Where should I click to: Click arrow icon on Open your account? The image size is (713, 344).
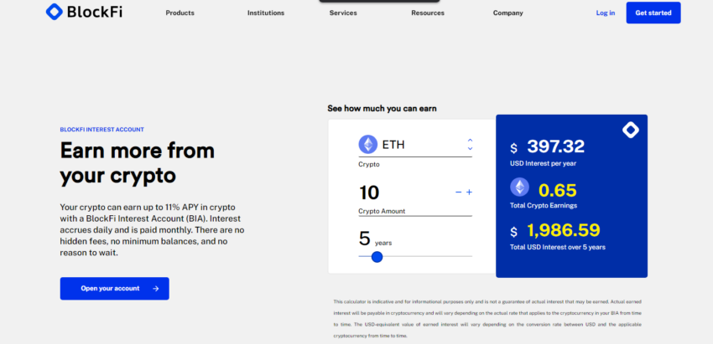156,289
